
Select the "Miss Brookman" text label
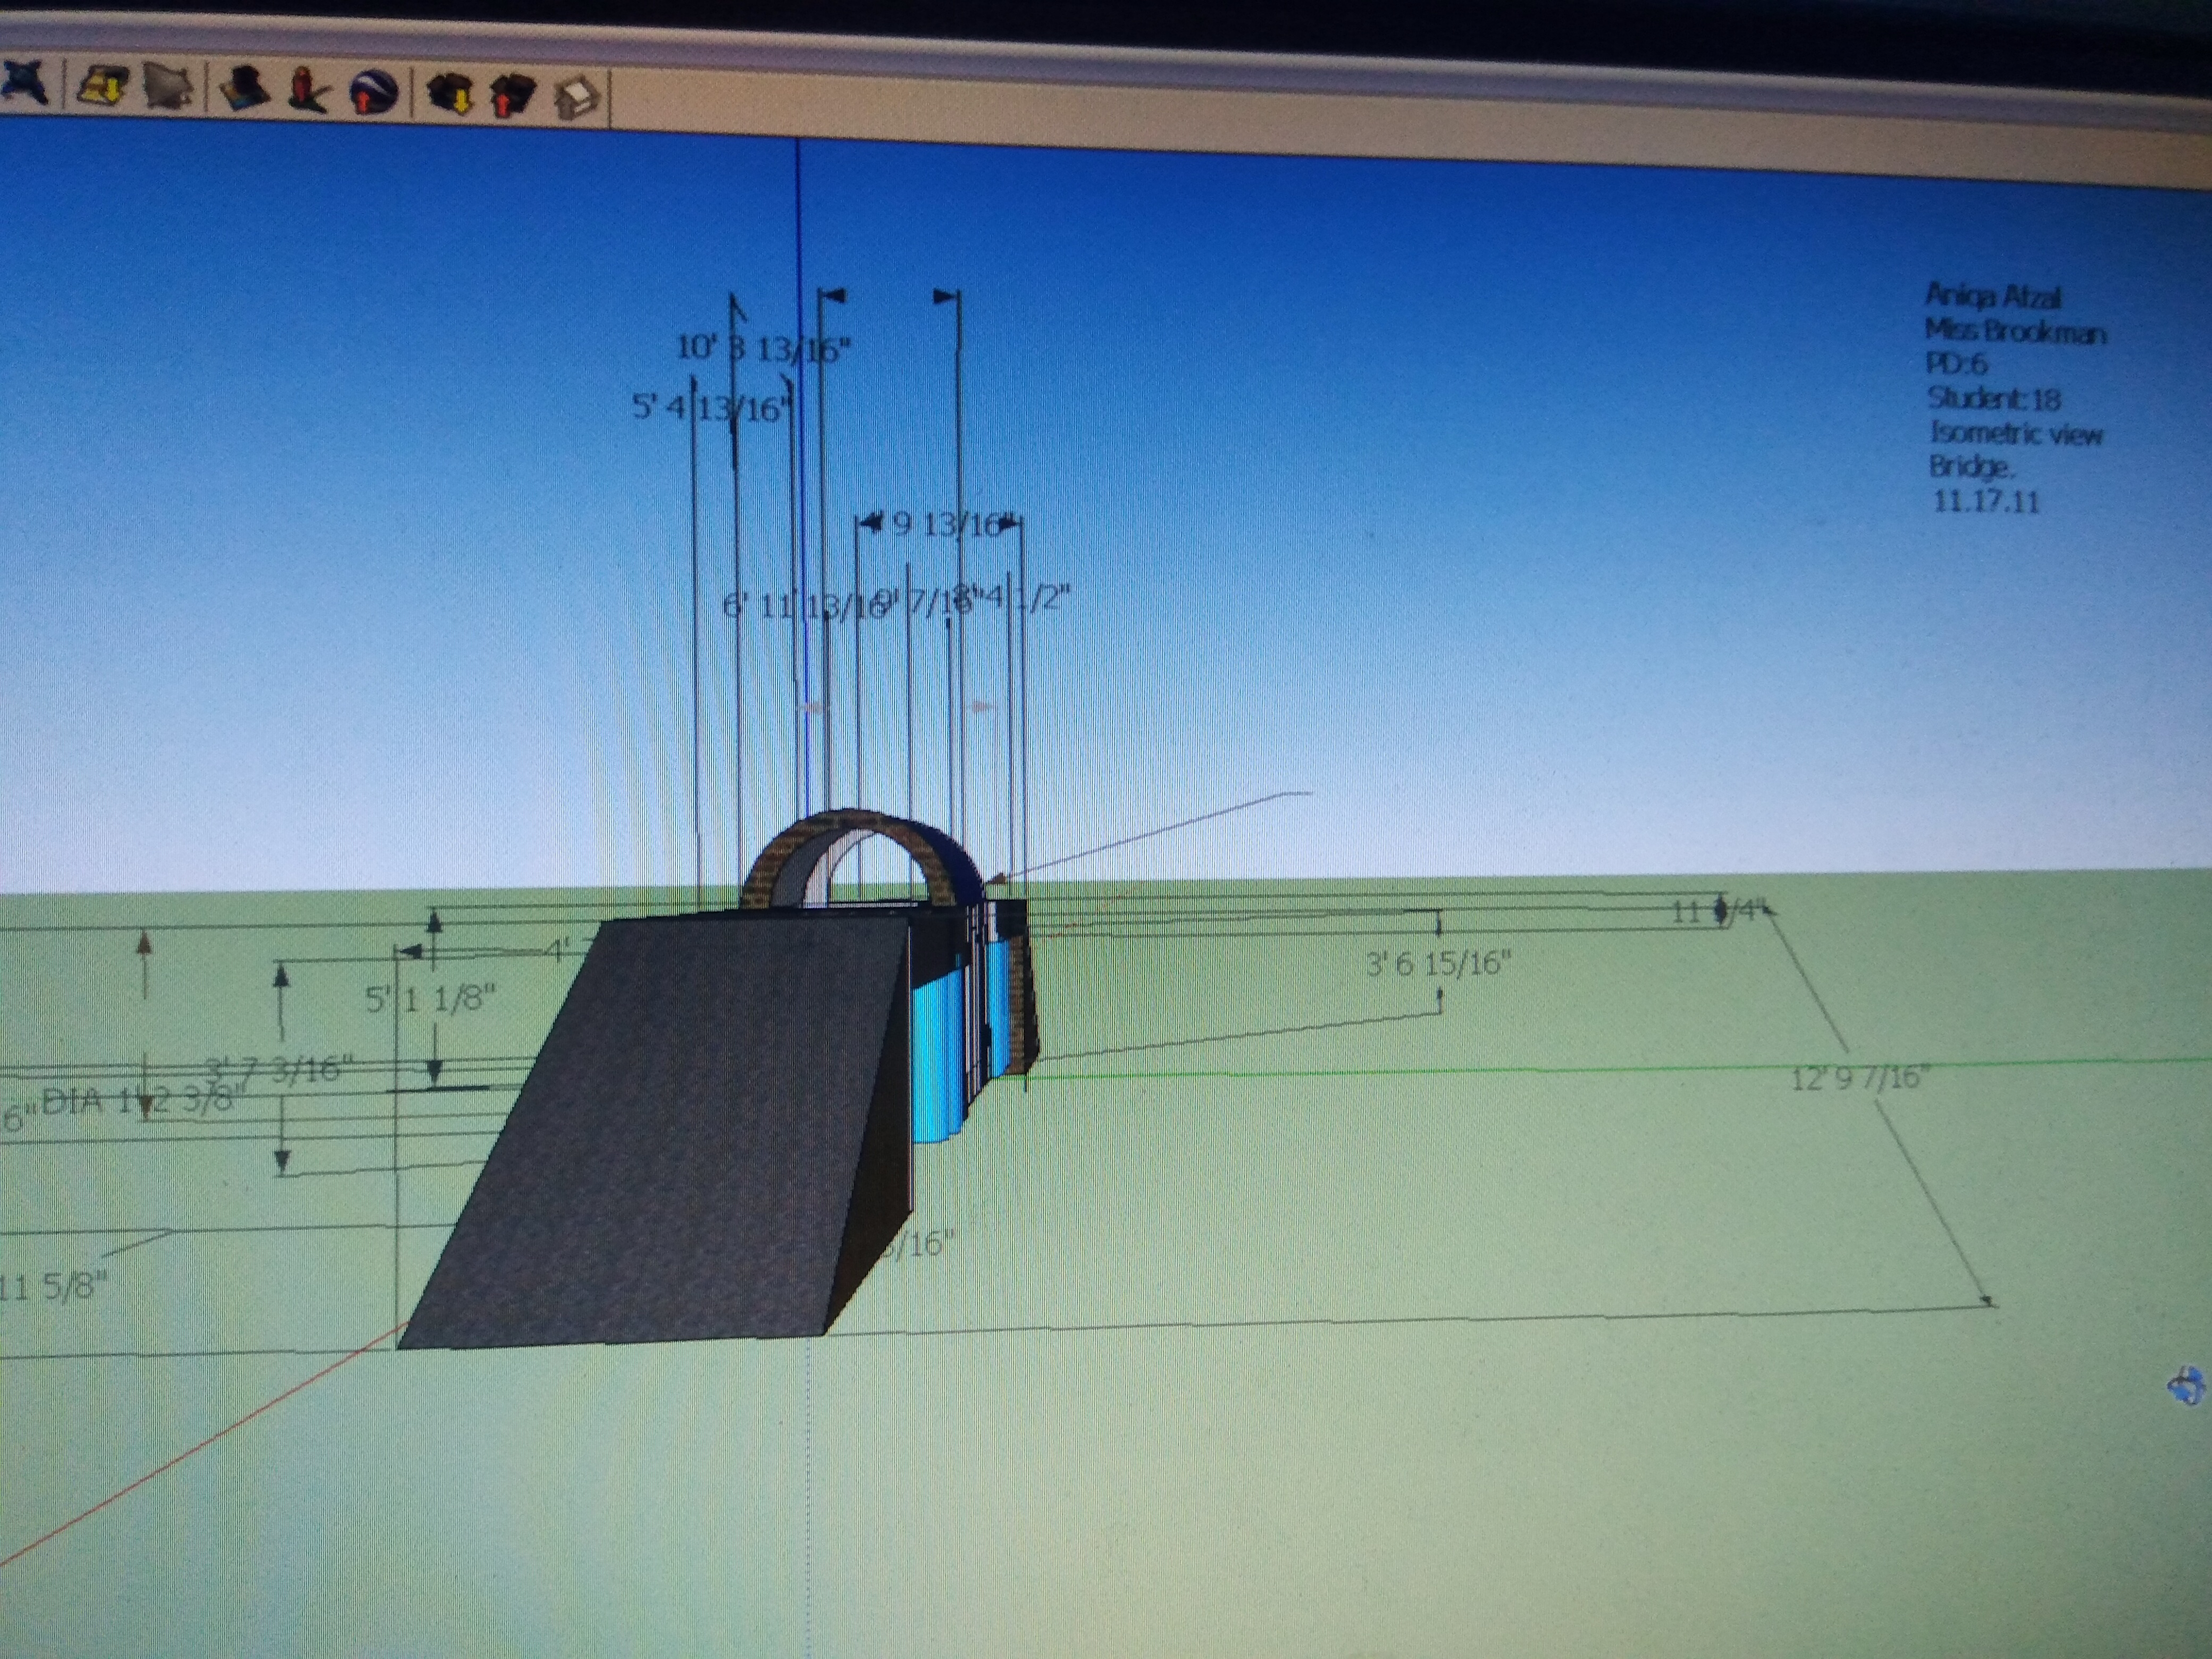(2015, 331)
